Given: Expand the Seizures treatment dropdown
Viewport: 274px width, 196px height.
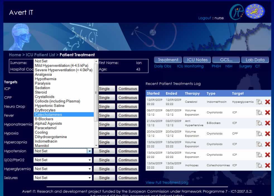Looking at the screenshot, I should click(x=90, y=178).
